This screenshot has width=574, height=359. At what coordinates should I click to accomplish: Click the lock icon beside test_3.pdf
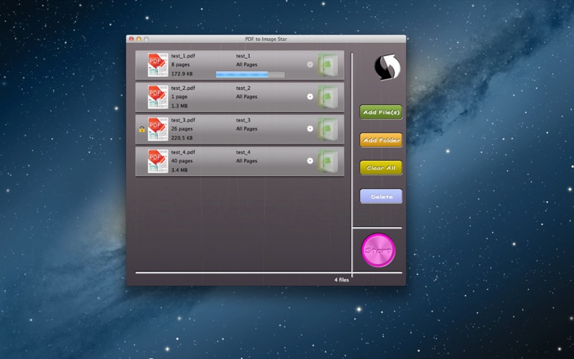click(x=141, y=129)
